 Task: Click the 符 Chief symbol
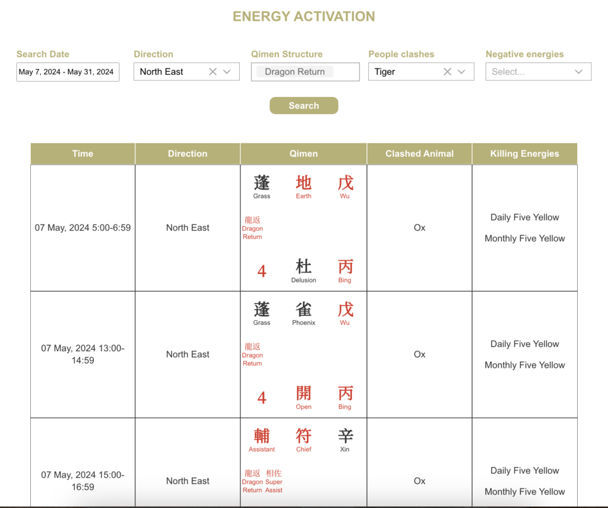point(303,437)
